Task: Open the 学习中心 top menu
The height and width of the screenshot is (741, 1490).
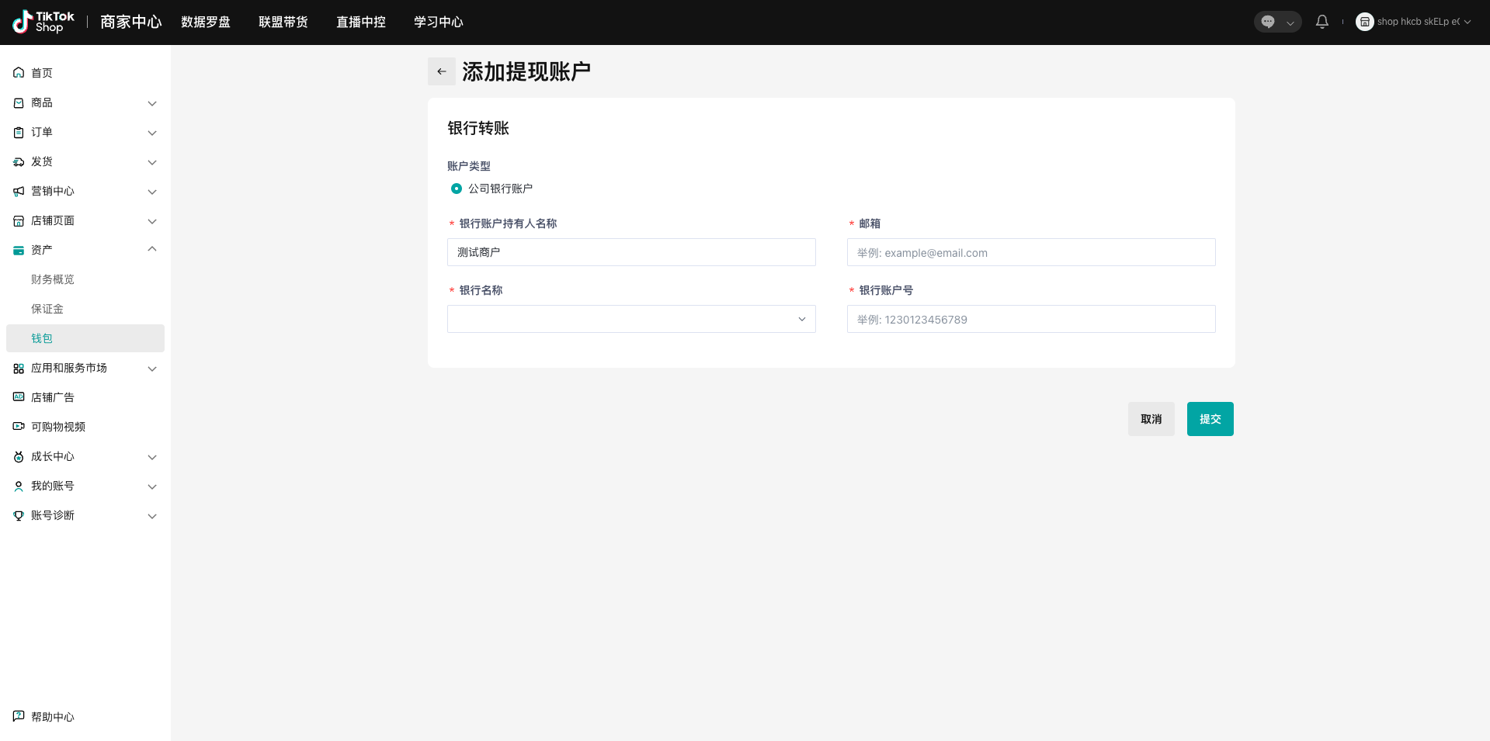Action: coord(439,22)
